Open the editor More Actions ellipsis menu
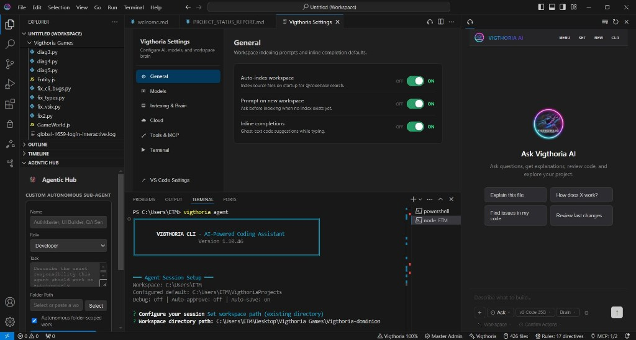This screenshot has height=340, width=636. point(452,22)
